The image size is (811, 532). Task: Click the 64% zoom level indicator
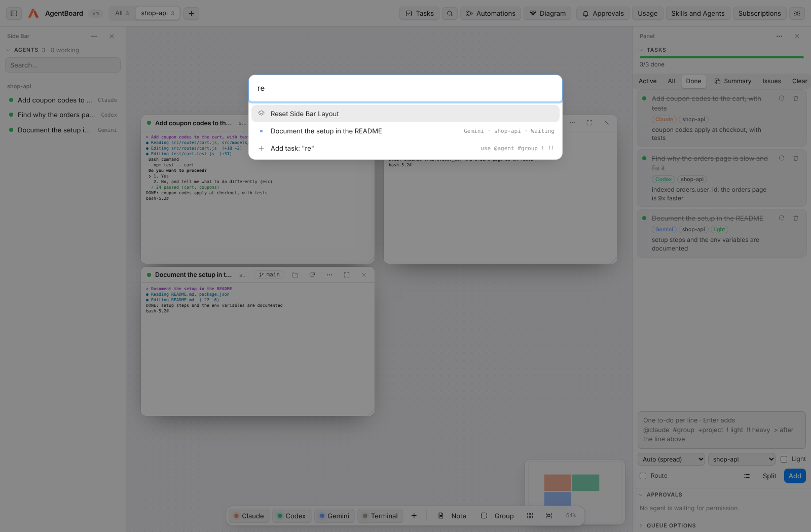click(x=571, y=516)
